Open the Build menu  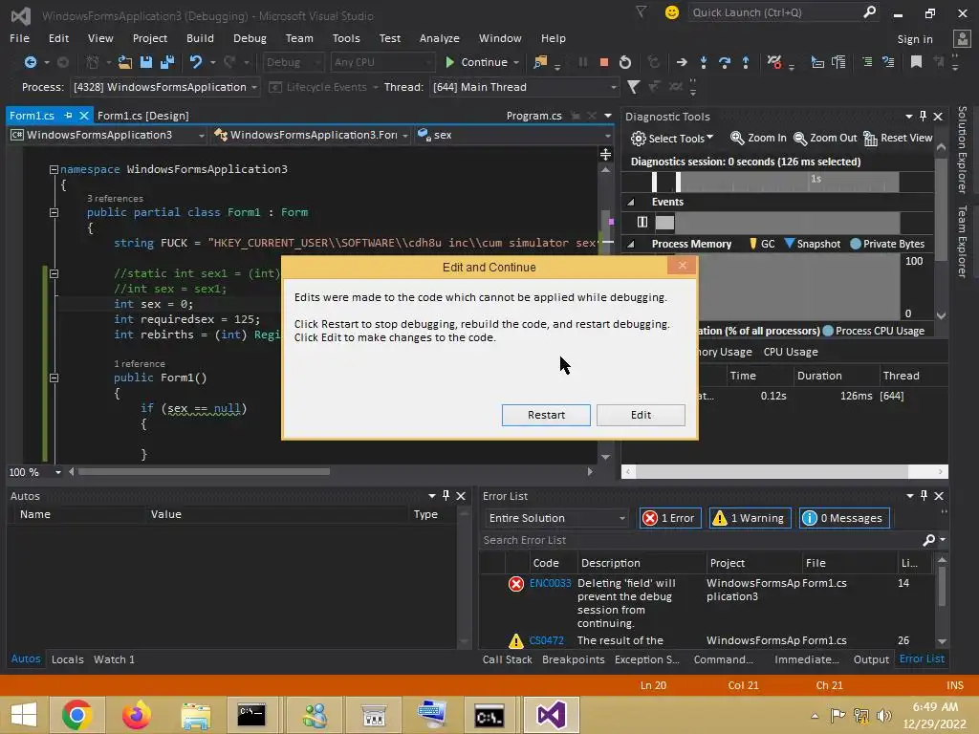point(200,38)
